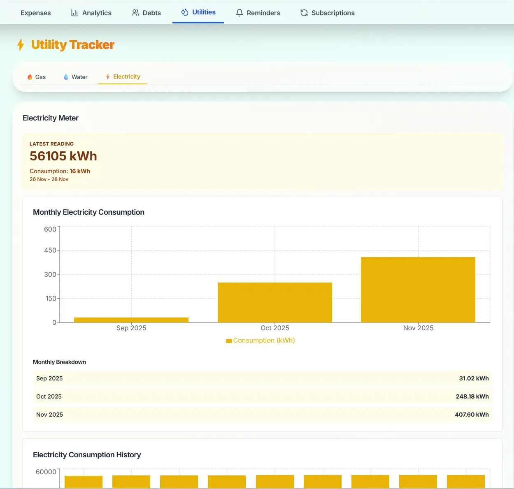Click the Gas flame icon
The width and height of the screenshot is (514, 489).
coord(30,77)
